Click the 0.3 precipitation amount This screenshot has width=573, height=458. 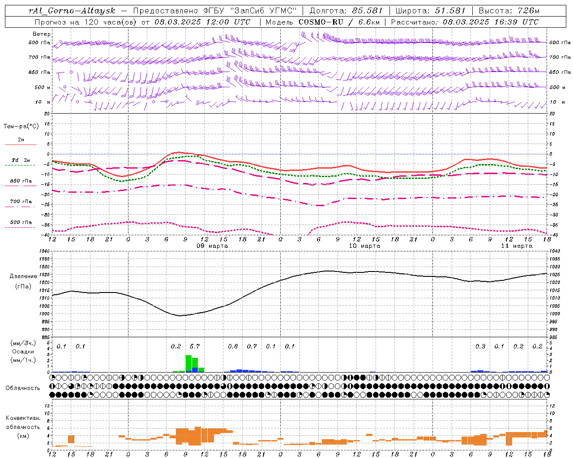point(480,347)
